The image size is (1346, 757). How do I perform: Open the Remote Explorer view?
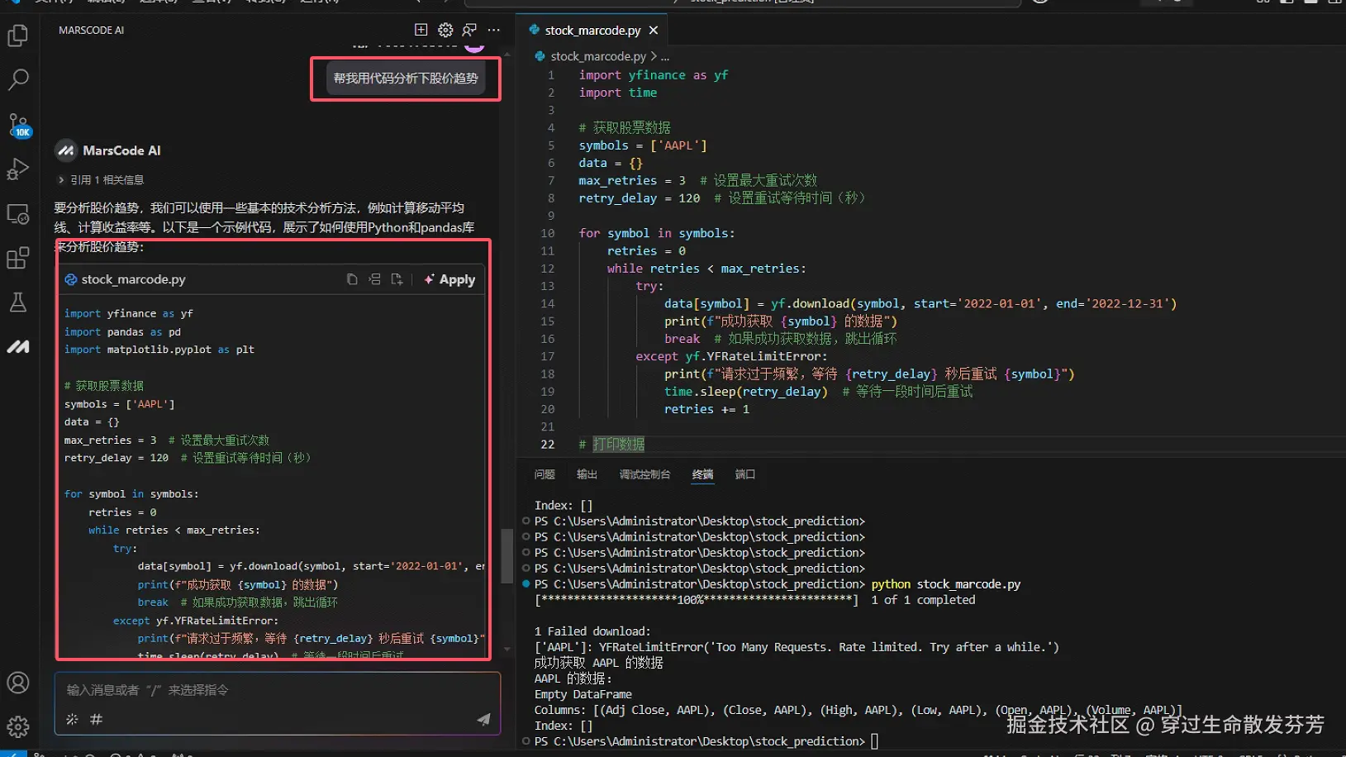click(18, 214)
